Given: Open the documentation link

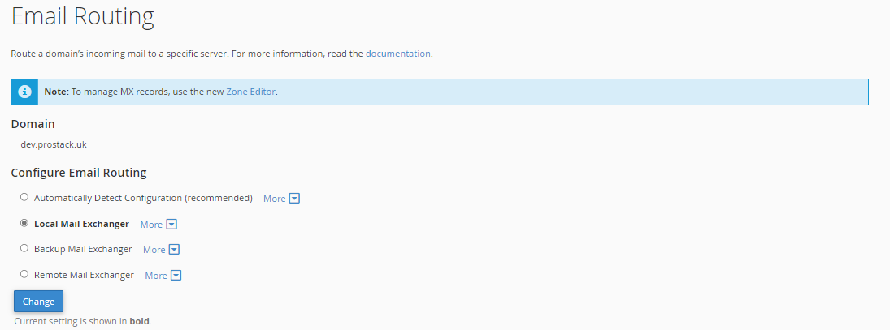Looking at the screenshot, I should click(398, 54).
